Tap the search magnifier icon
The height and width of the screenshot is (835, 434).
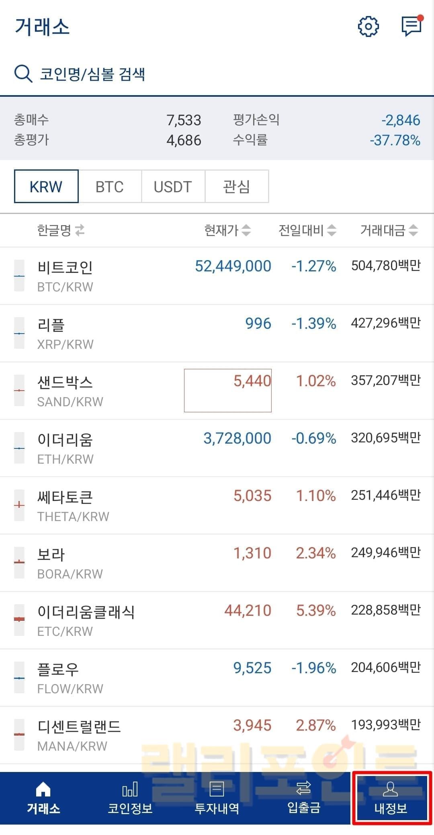coord(23,74)
